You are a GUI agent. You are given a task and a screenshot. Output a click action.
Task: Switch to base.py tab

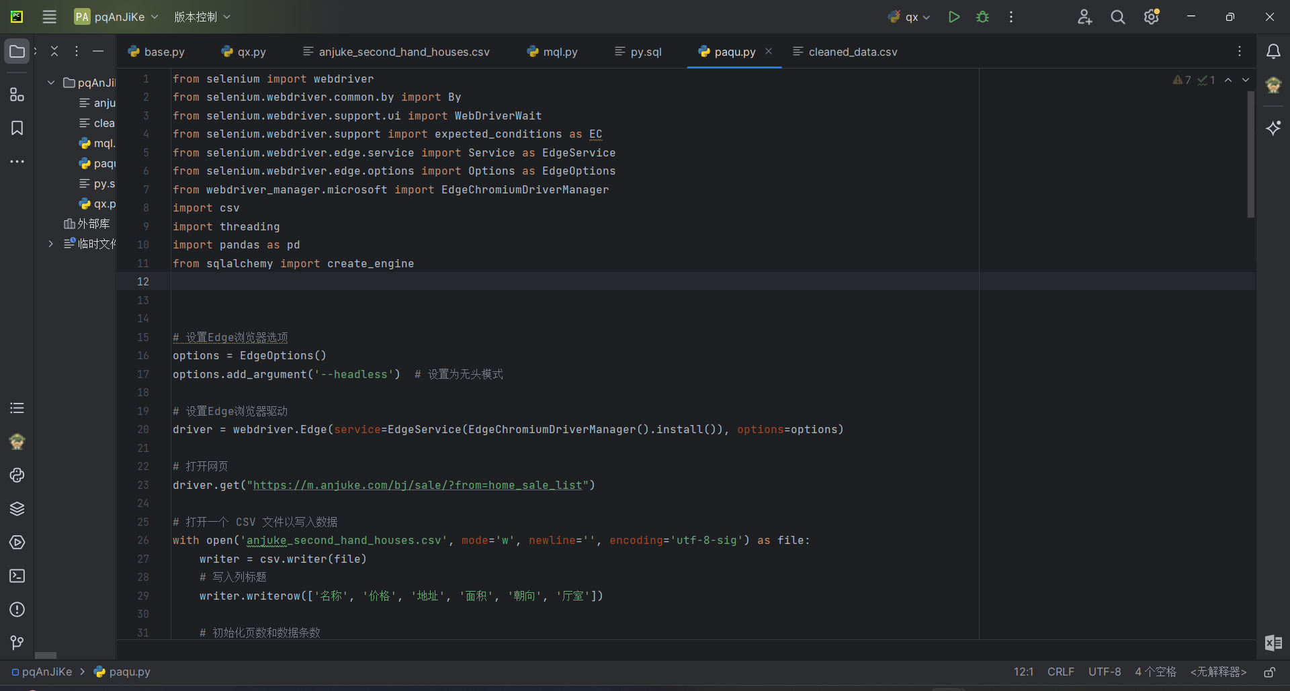coord(157,52)
